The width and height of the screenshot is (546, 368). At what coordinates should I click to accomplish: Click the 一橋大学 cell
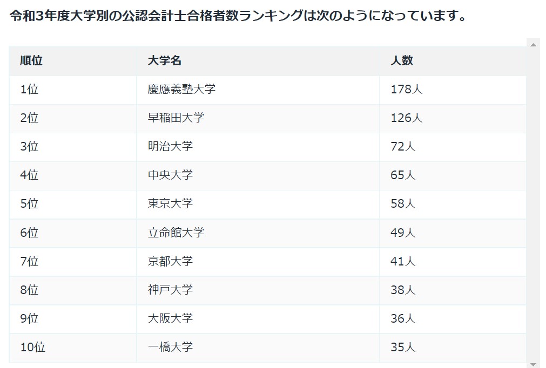(x=258, y=348)
